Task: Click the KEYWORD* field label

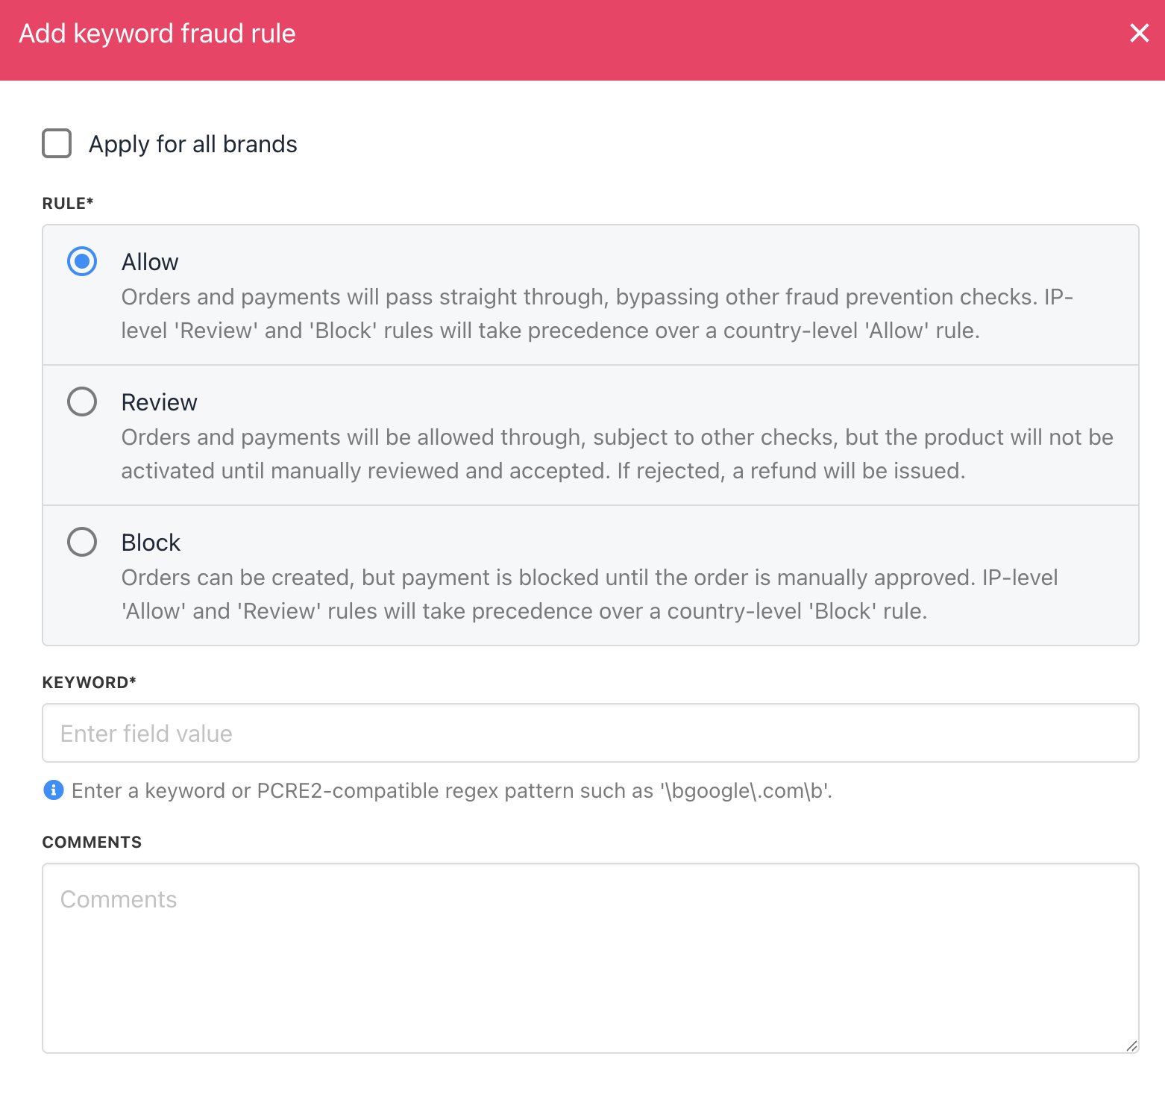Action: click(x=90, y=682)
